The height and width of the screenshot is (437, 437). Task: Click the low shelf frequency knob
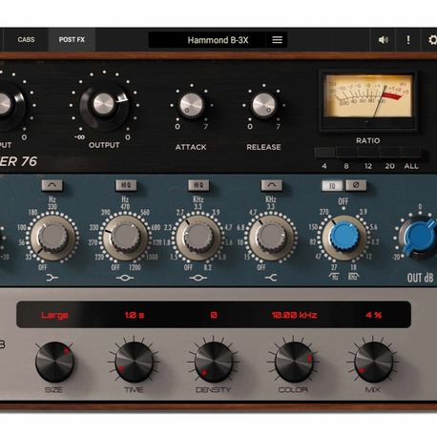click(x=52, y=238)
